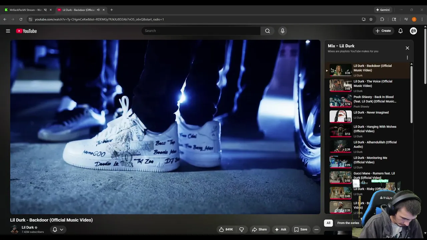Screen dimensions: 427x240
Task: Open the Mix playlist options menu
Action: point(407,58)
